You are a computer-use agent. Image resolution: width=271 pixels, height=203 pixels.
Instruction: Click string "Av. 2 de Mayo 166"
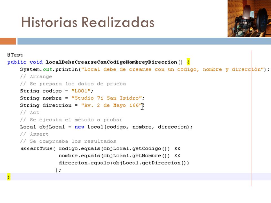coord(112,105)
